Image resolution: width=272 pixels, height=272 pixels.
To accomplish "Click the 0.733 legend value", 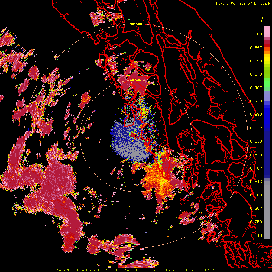I will (256, 101).
